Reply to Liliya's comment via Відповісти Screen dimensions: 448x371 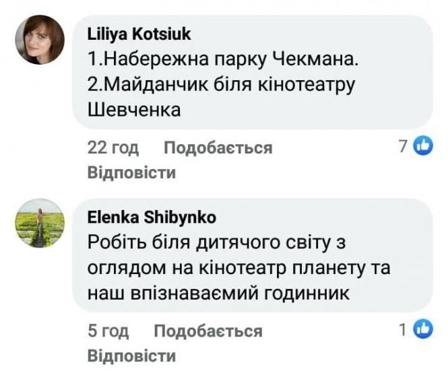(132, 172)
